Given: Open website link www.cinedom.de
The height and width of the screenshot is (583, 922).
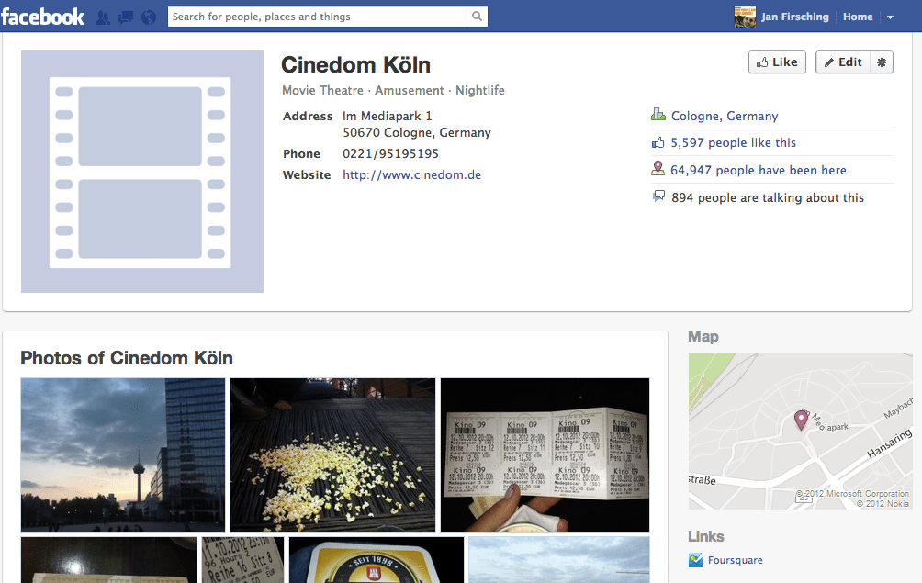Looking at the screenshot, I should [x=411, y=174].
